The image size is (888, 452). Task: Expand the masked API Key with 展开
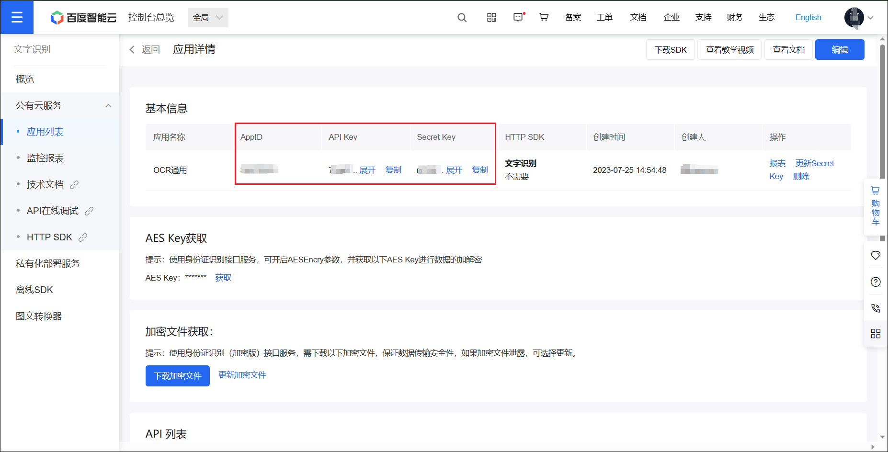click(x=366, y=169)
